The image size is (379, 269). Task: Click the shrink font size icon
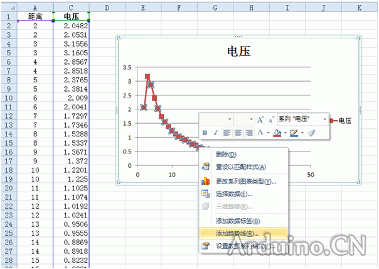pyautogui.click(x=270, y=119)
